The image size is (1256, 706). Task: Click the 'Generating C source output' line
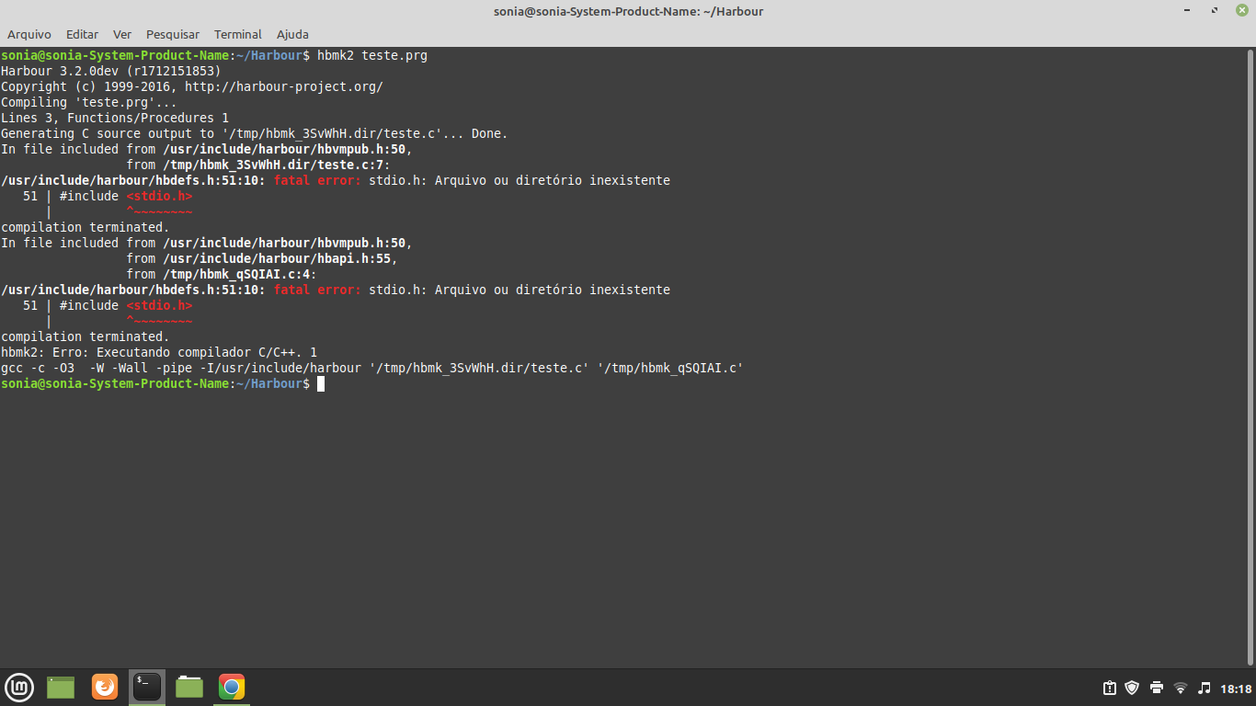255,133
